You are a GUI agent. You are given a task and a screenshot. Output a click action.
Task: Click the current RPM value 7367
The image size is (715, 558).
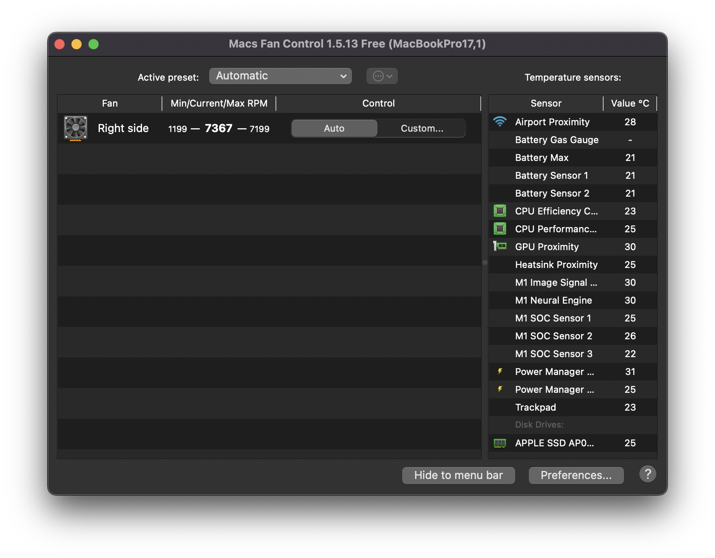tap(218, 128)
